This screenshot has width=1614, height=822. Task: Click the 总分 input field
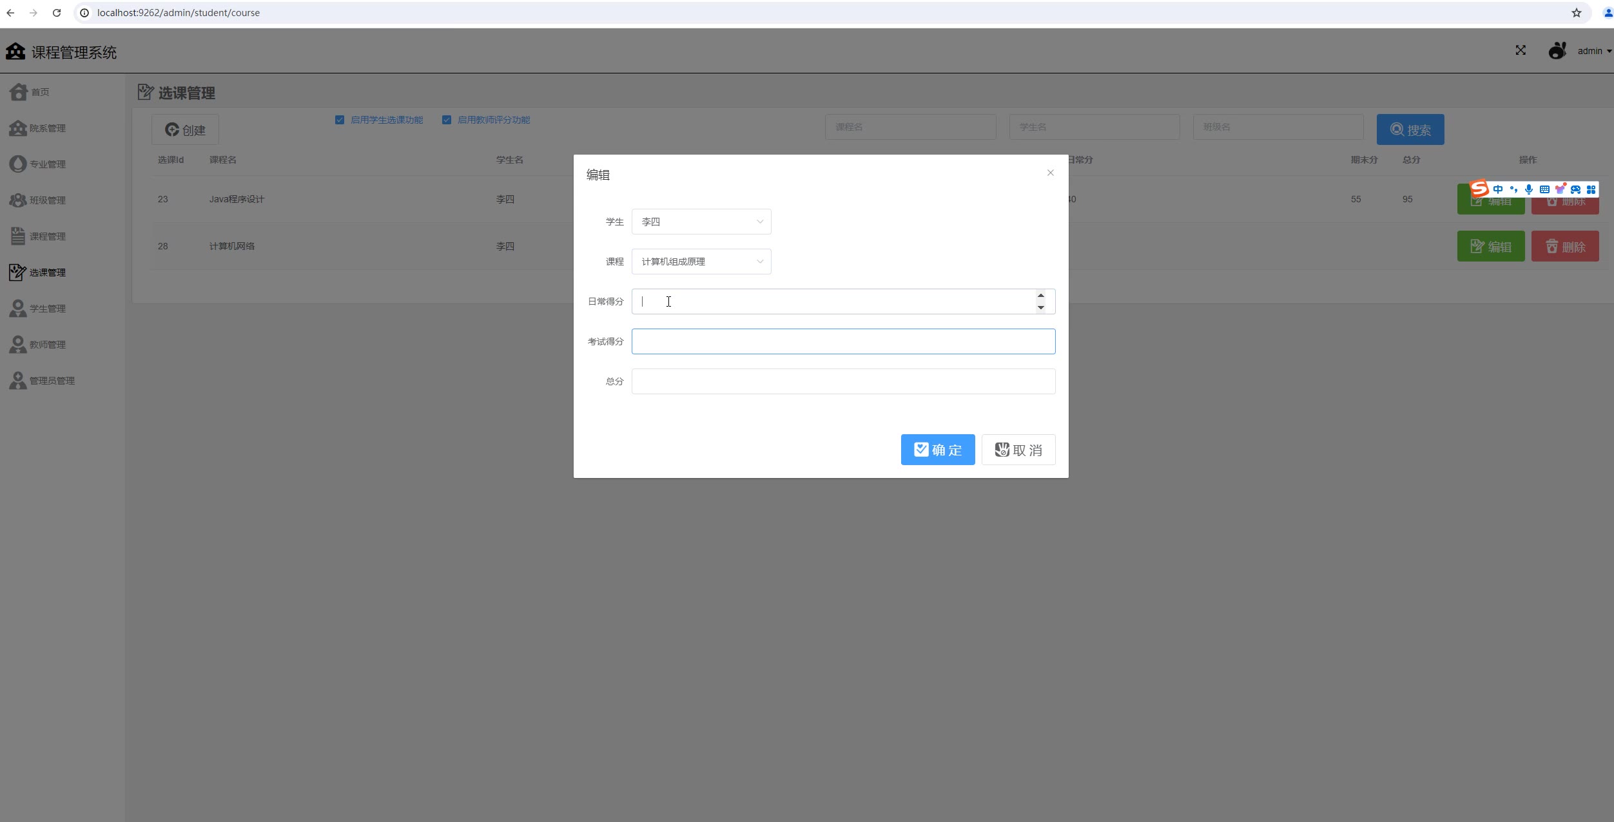pos(843,381)
